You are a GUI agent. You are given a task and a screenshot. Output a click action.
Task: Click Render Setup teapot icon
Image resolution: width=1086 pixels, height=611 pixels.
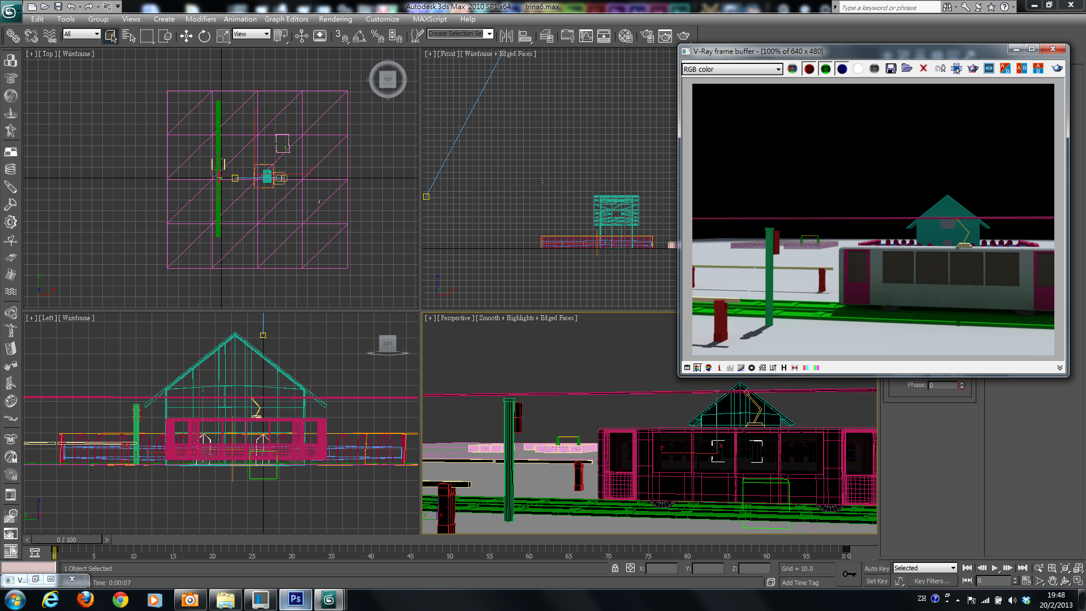pos(647,36)
